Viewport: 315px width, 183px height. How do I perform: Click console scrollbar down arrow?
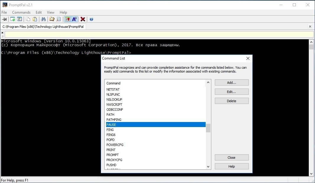(311, 174)
